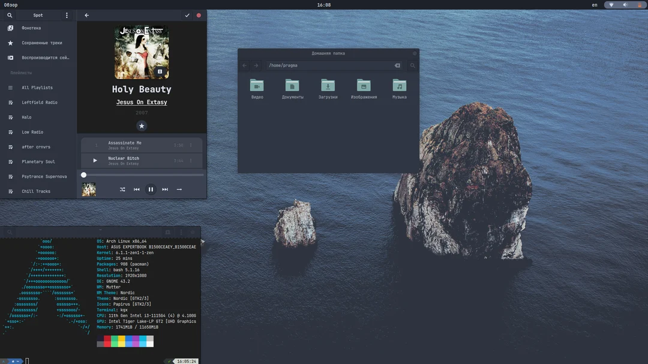Toggle shuffle playback mode
Viewport: 648px width, 364px height.
pyautogui.click(x=122, y=189)
